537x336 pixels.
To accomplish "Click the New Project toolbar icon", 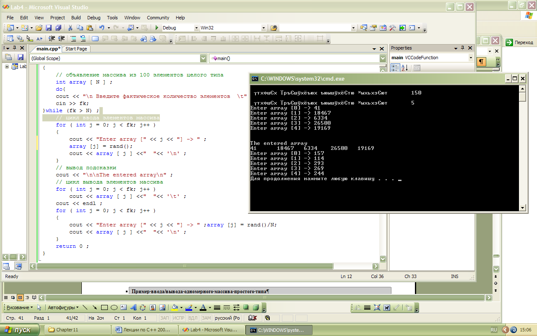I will 10,28.
